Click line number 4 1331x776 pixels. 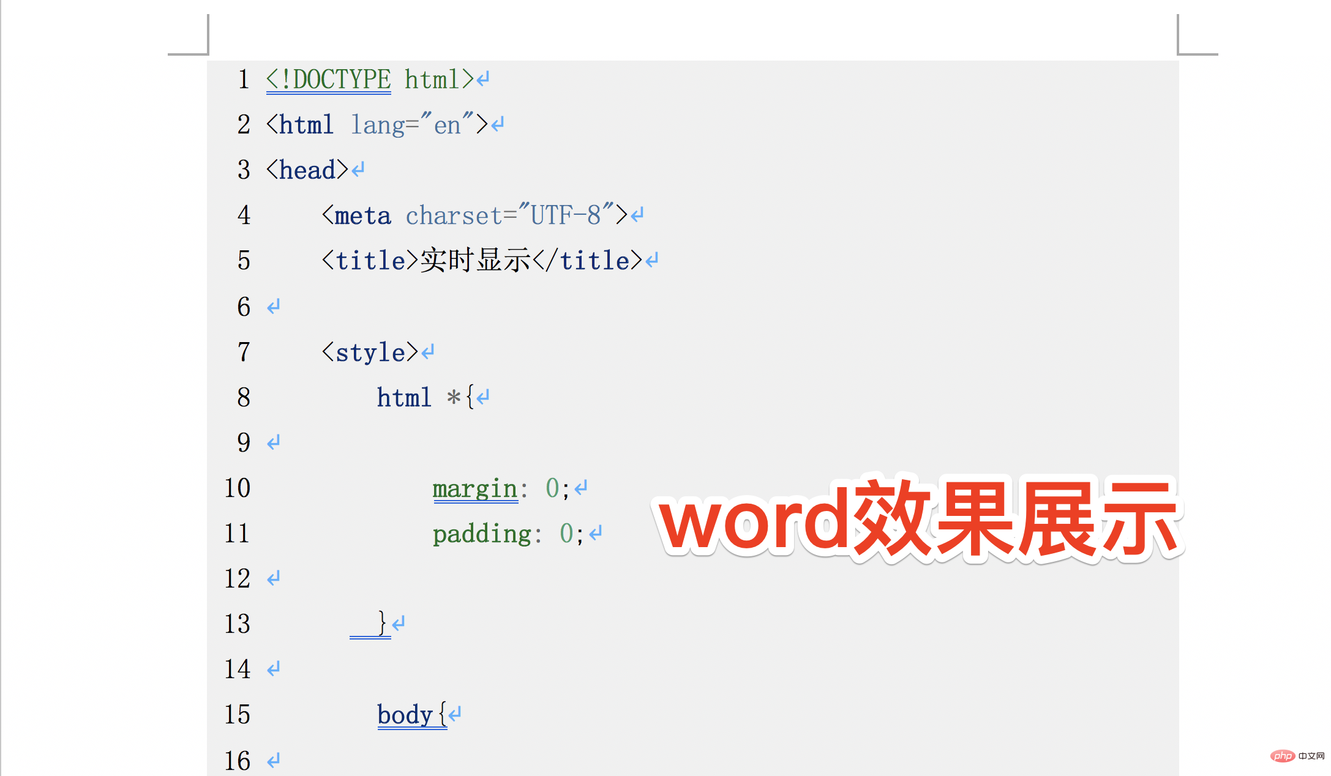tap(244, 215)
